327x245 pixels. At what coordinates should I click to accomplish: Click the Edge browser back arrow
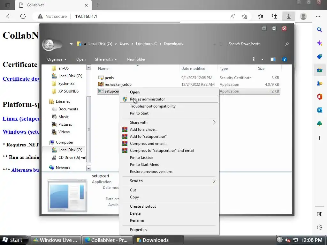click(9, 16)
